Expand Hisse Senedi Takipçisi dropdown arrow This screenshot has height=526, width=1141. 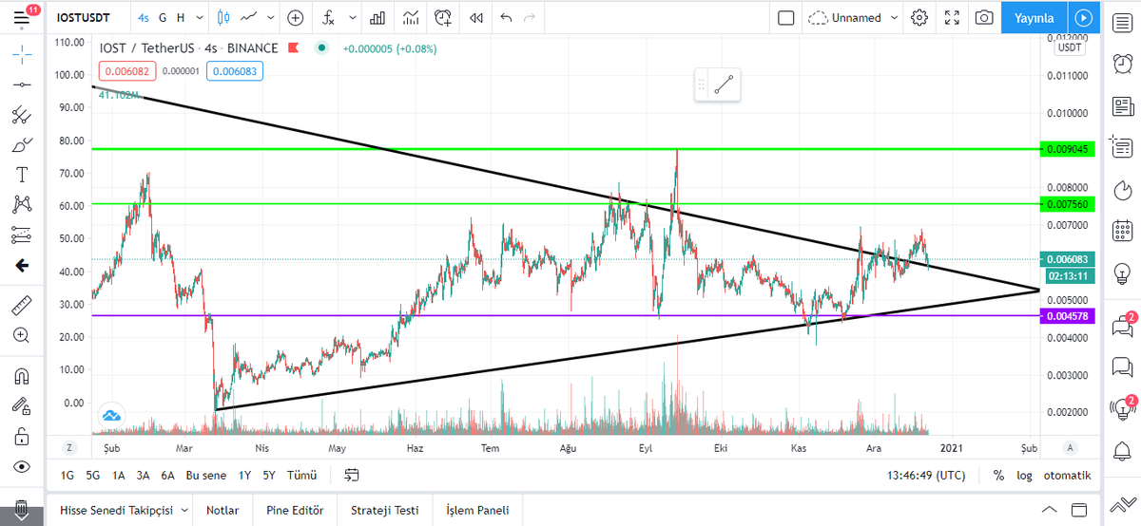point(183,510)
